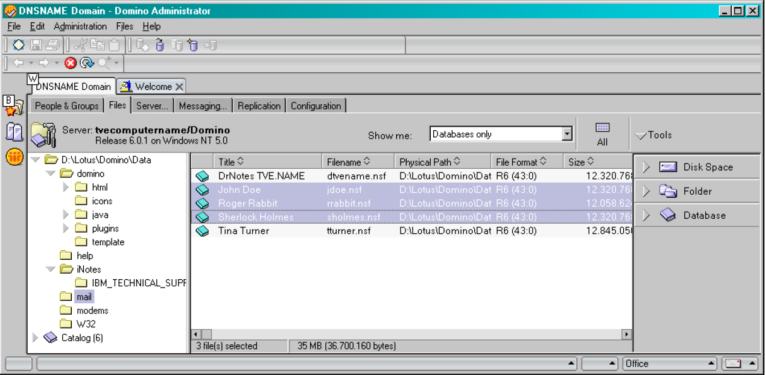Sort by the Physical Path column header
The image size is (765, 375).
coord(443,162)
